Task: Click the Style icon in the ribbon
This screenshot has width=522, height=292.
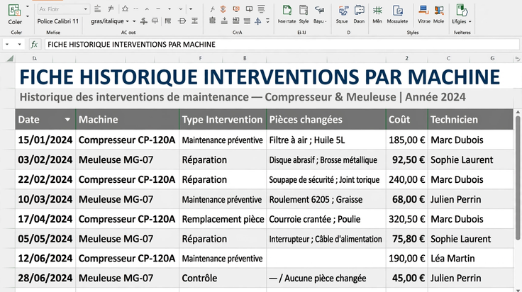Action: click(x=304, y=11)
